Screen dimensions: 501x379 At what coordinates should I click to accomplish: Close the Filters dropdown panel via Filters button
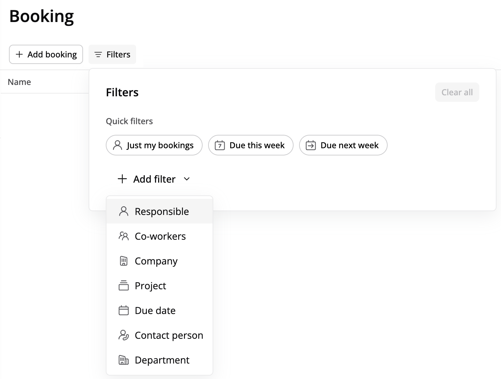click(x=112, y=54)
